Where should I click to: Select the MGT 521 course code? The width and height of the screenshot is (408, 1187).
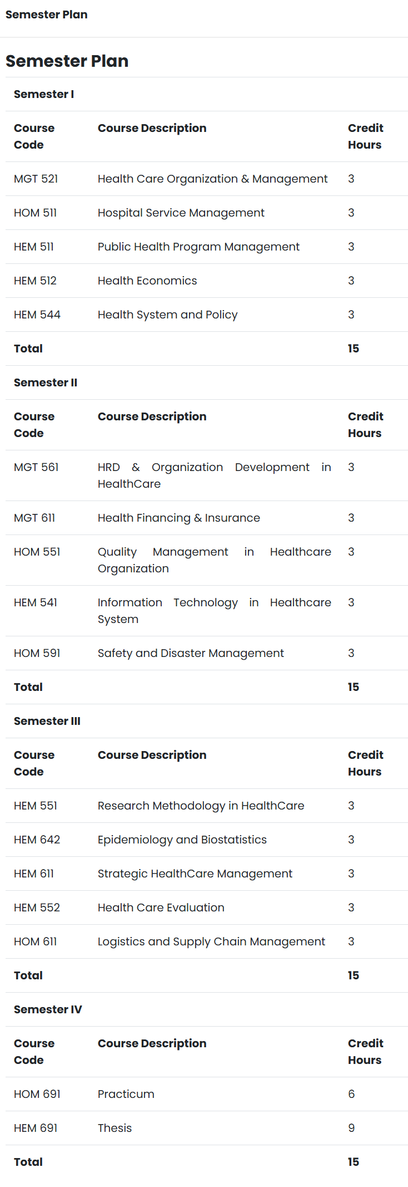(x=36, y=179)
